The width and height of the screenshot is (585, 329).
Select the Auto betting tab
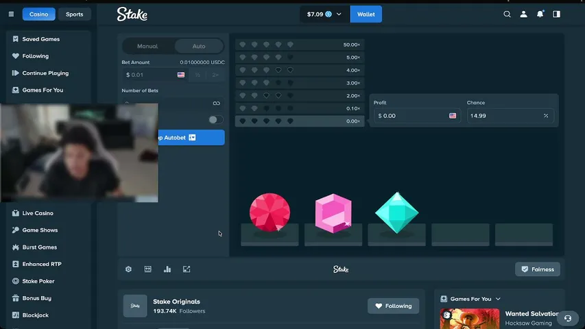199,46
